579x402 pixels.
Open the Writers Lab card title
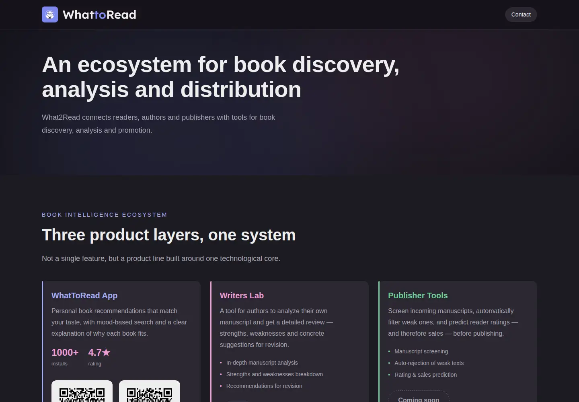click(x=242, y=295)
